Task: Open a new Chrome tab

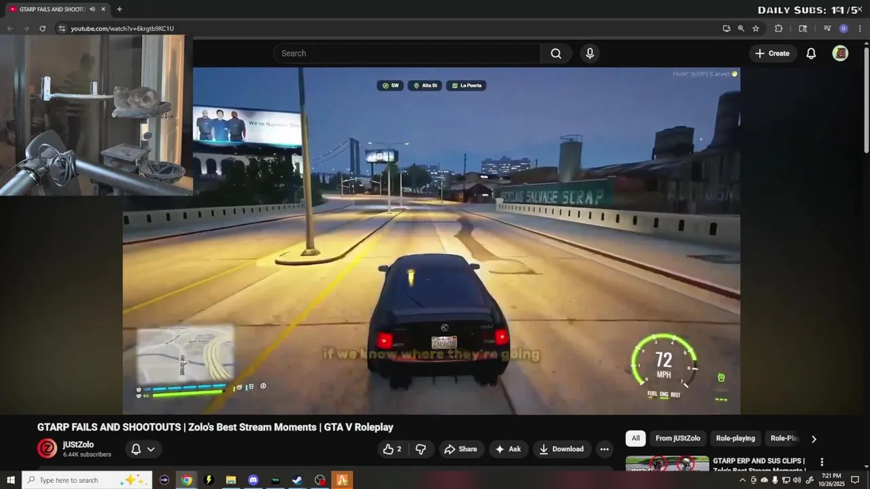Action: pos(120,10)
